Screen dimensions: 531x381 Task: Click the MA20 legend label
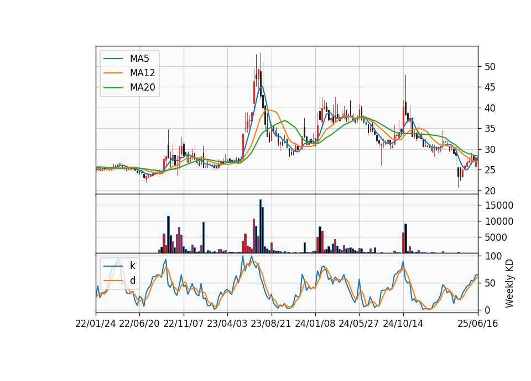click(142, 87)
